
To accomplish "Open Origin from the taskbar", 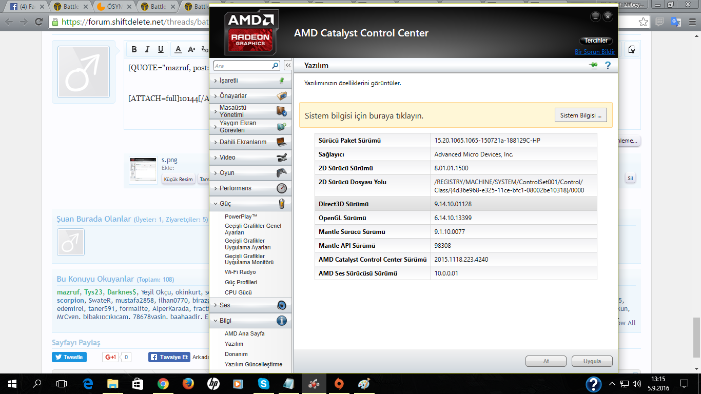I will pyautogui.click(x=339, y=383).
